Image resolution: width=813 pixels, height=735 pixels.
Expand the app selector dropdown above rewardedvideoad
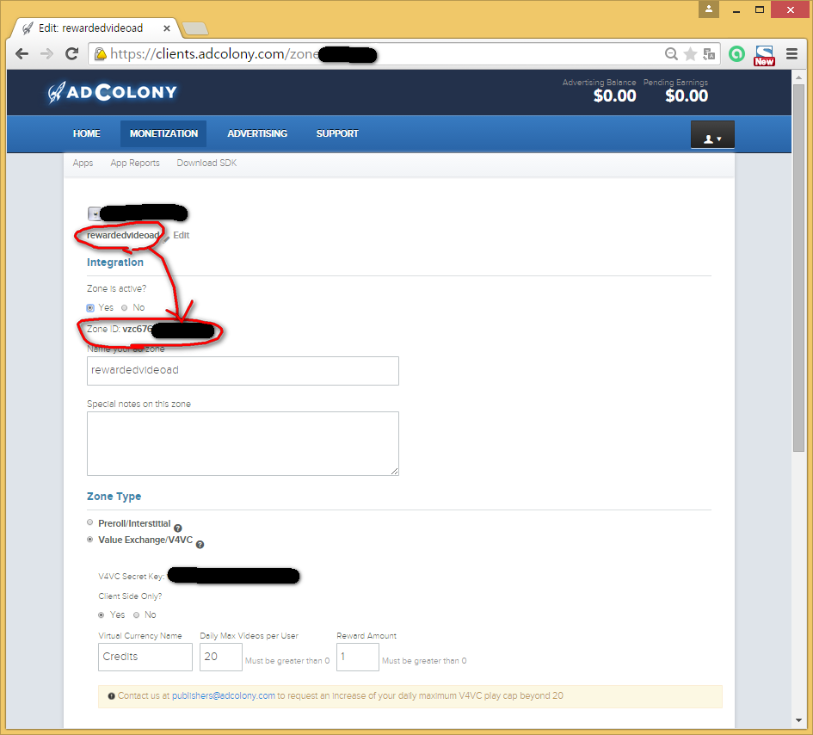tap(95, 213)
